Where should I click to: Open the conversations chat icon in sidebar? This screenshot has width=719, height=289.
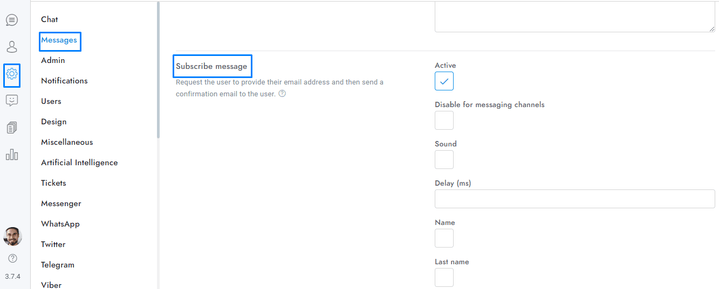coord(12,20)
